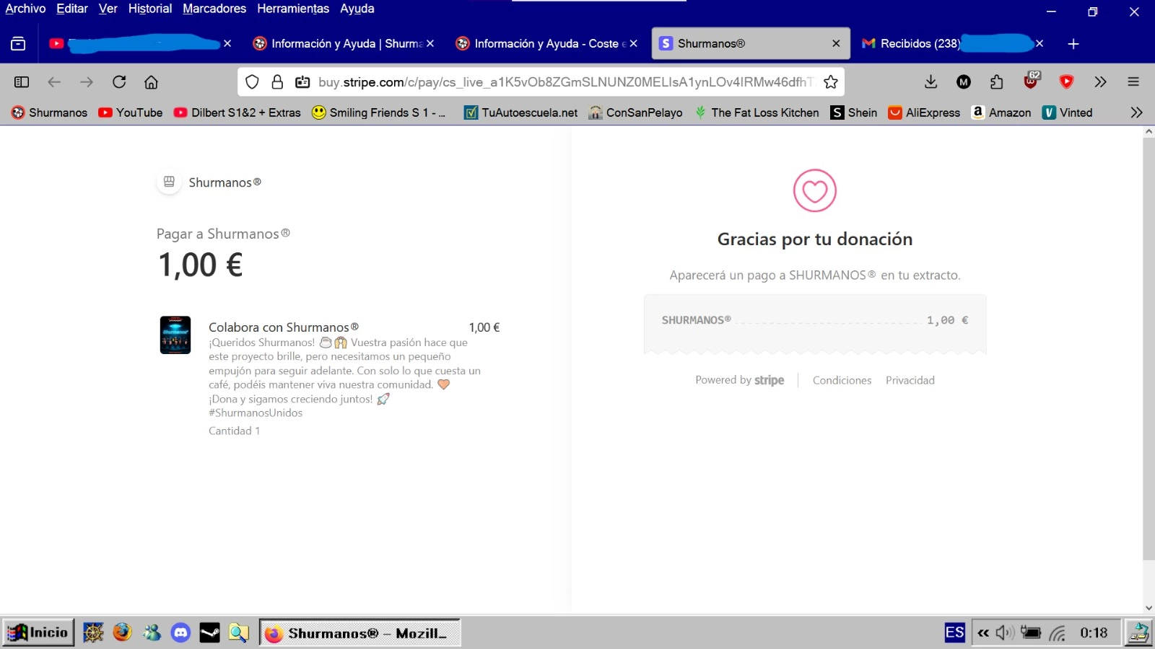This screenshot has width=1155, height=649.
Task: Select Shurmanos® – Mozilla taskbar window button
Action: pos(359,632)
